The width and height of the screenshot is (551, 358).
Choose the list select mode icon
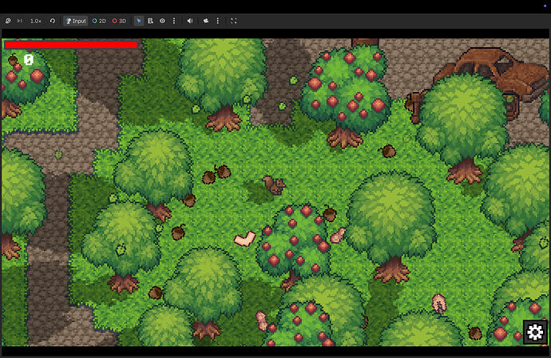point(150,21)
